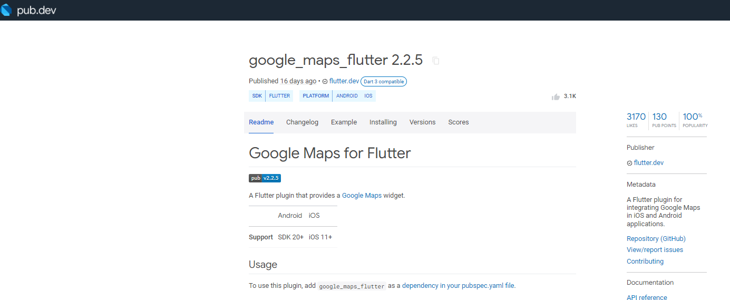Screen dimensions: 730x300
Task: Click the thumbs-up like icon
Action: tap(556, 96)
